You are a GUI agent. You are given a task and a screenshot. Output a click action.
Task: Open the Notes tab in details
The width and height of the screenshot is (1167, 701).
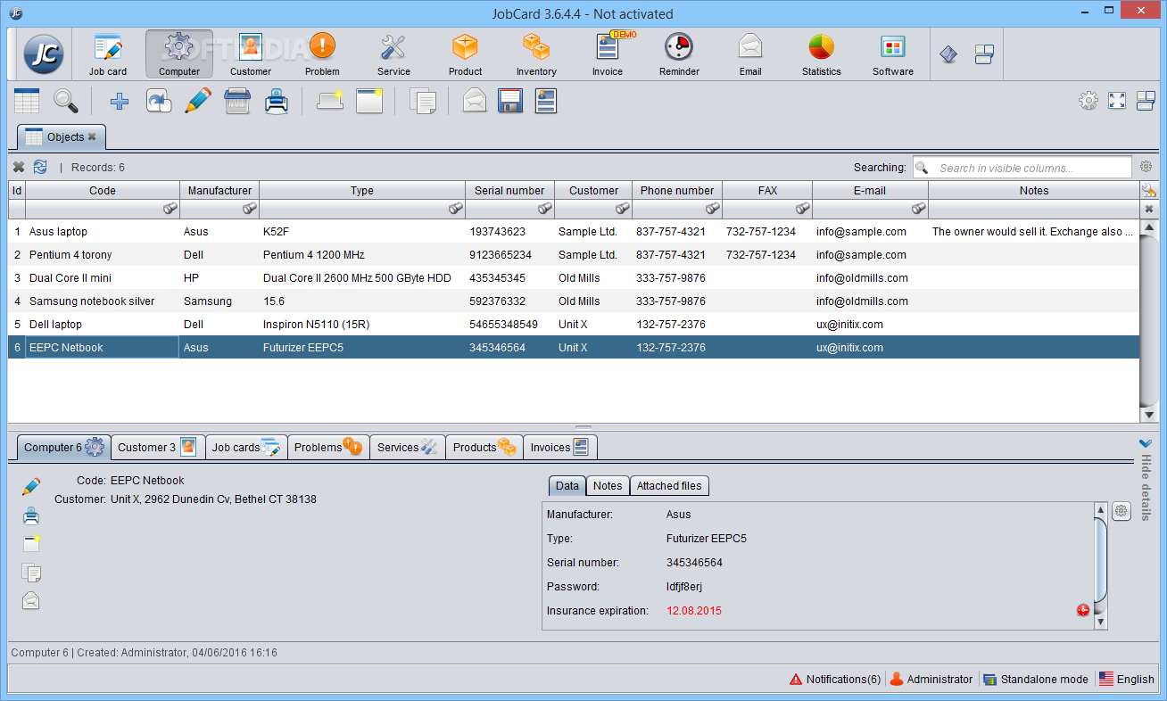click(608, 486)
